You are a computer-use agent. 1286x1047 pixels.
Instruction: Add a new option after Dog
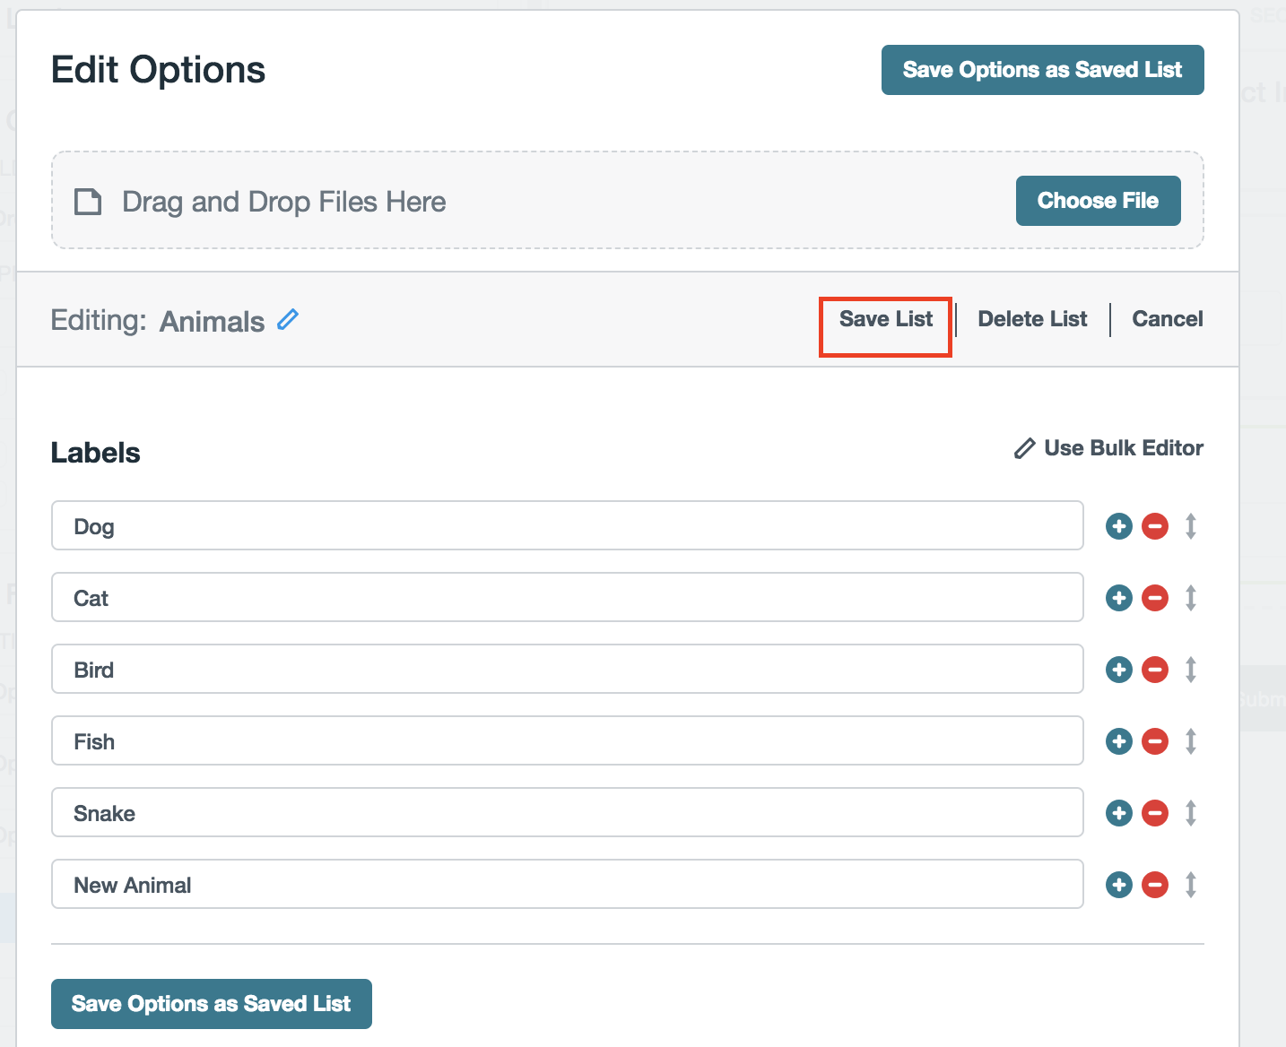coord(1118,526)
